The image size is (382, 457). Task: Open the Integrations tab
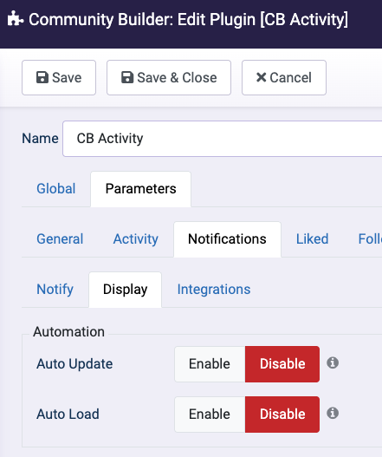tap(214, 290)
